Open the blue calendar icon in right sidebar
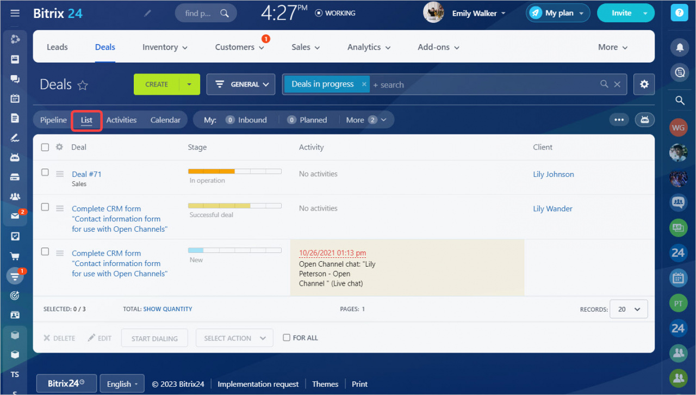 tap(678, 278)
